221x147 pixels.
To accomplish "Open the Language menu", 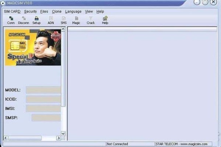I will pos(73,11).
